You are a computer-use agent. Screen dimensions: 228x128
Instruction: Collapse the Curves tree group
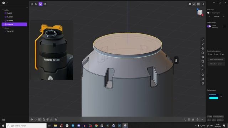pyautogui.click(x=3, y=28)
